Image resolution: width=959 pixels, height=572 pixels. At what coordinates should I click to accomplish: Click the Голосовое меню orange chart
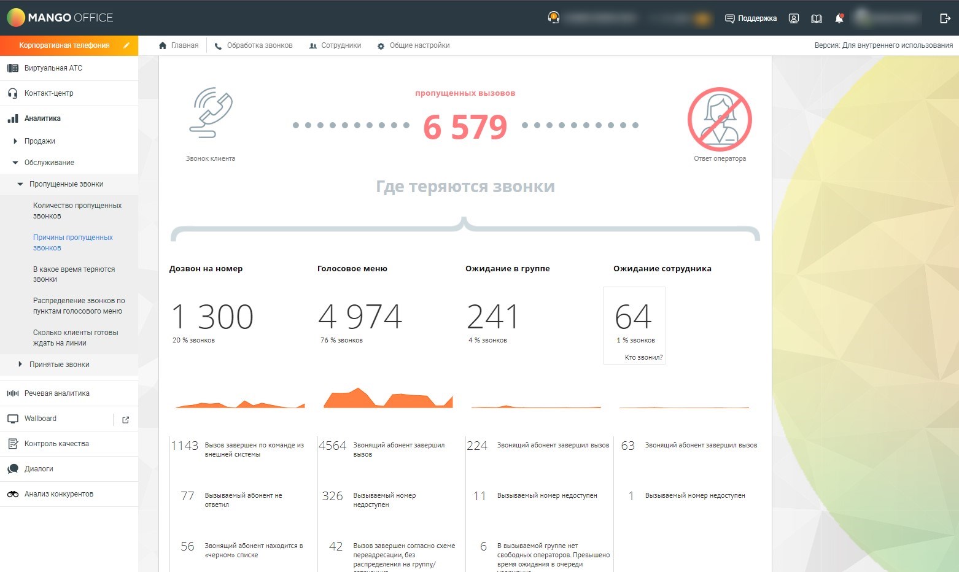coord(387,398)
